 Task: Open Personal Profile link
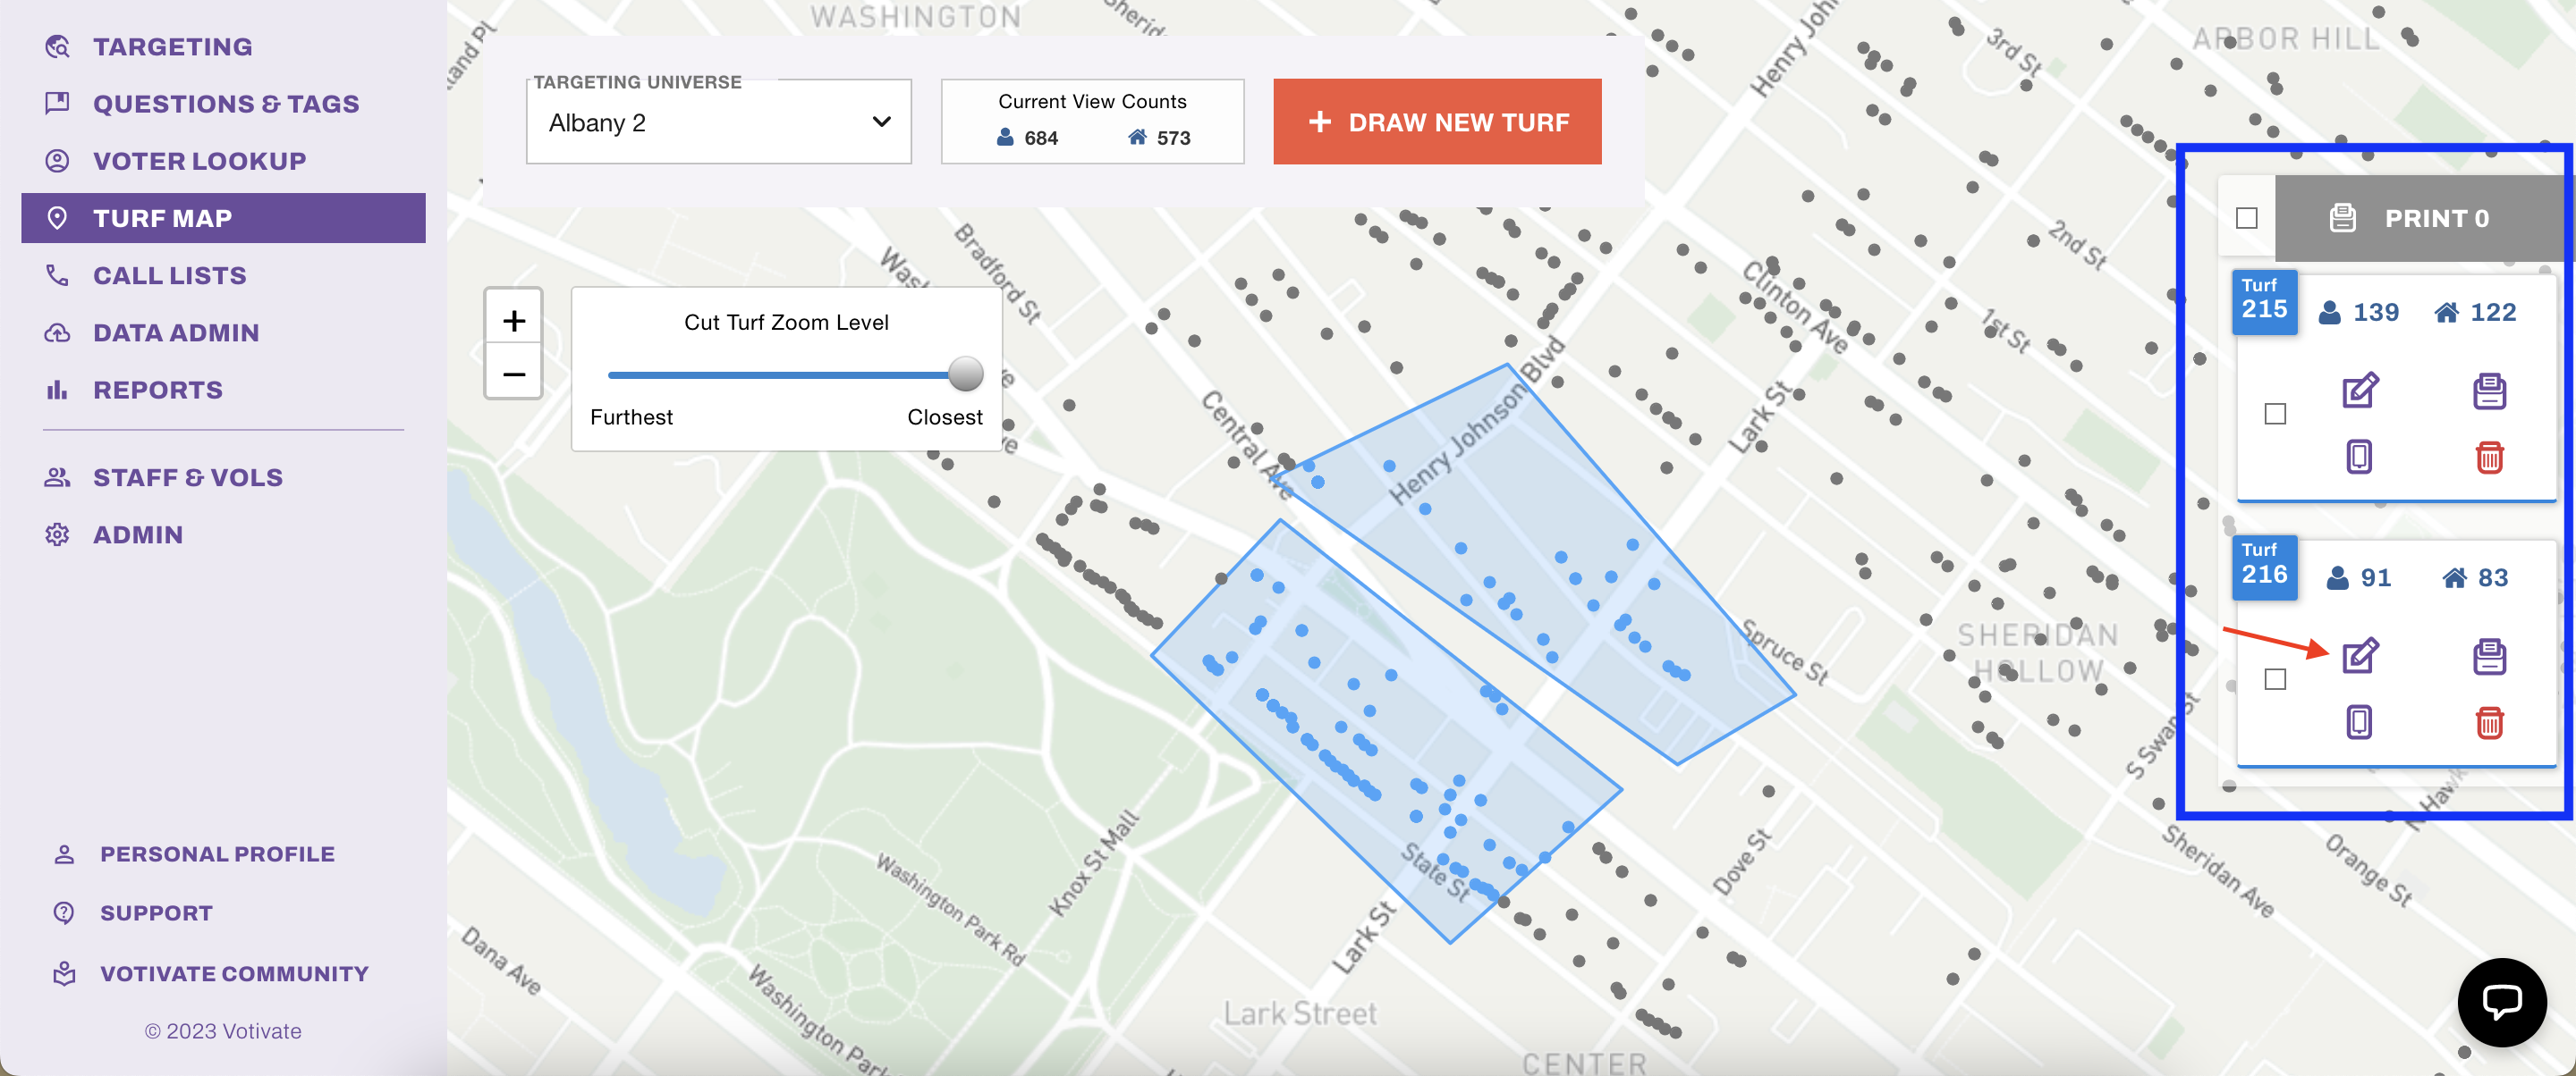point(217,854)
